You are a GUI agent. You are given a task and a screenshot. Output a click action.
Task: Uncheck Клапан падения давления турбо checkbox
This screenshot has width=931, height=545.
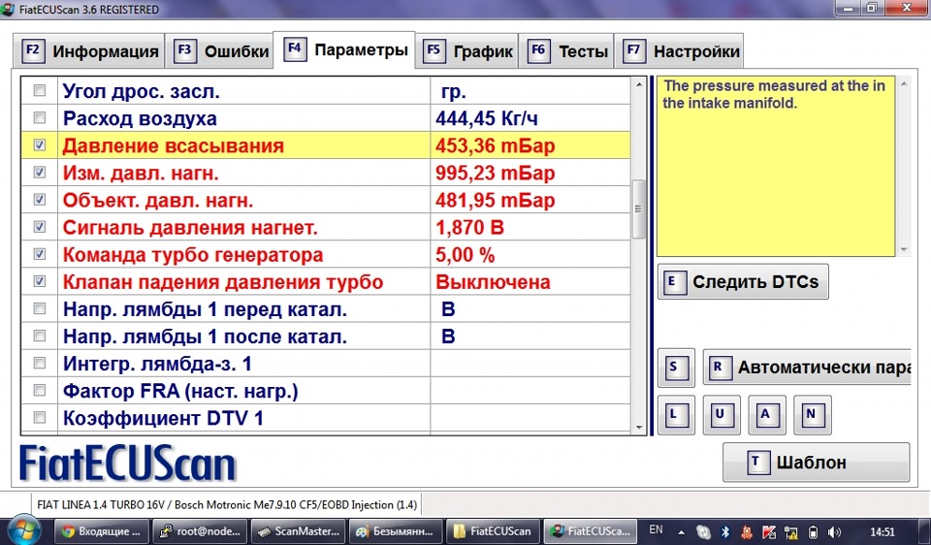[x=39, y=281]
